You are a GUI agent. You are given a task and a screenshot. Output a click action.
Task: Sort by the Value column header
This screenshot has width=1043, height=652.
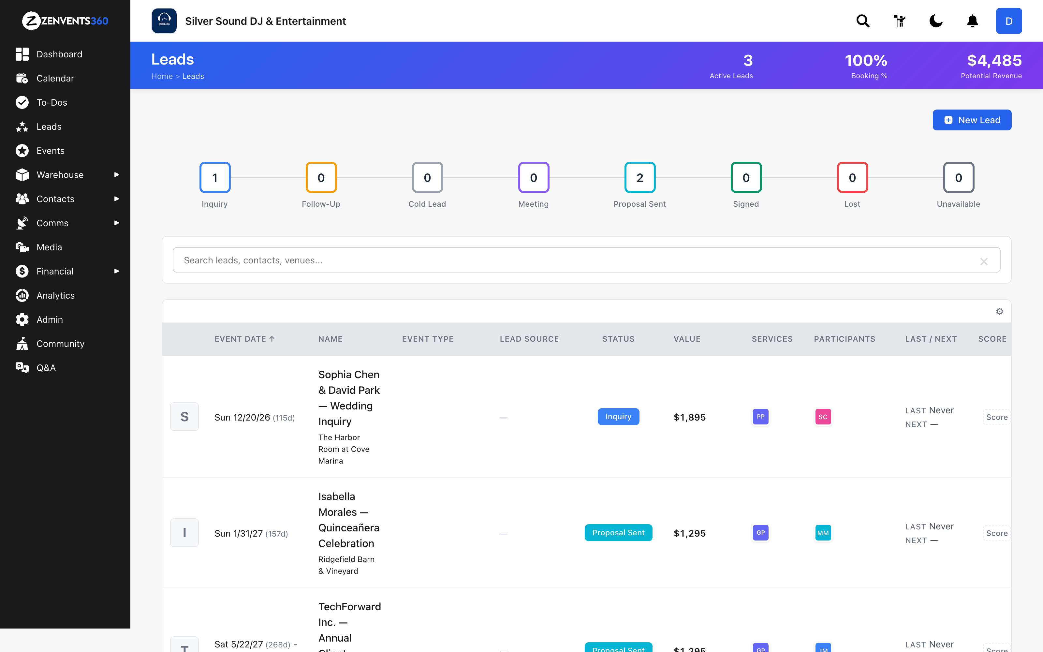coord(687,339)
